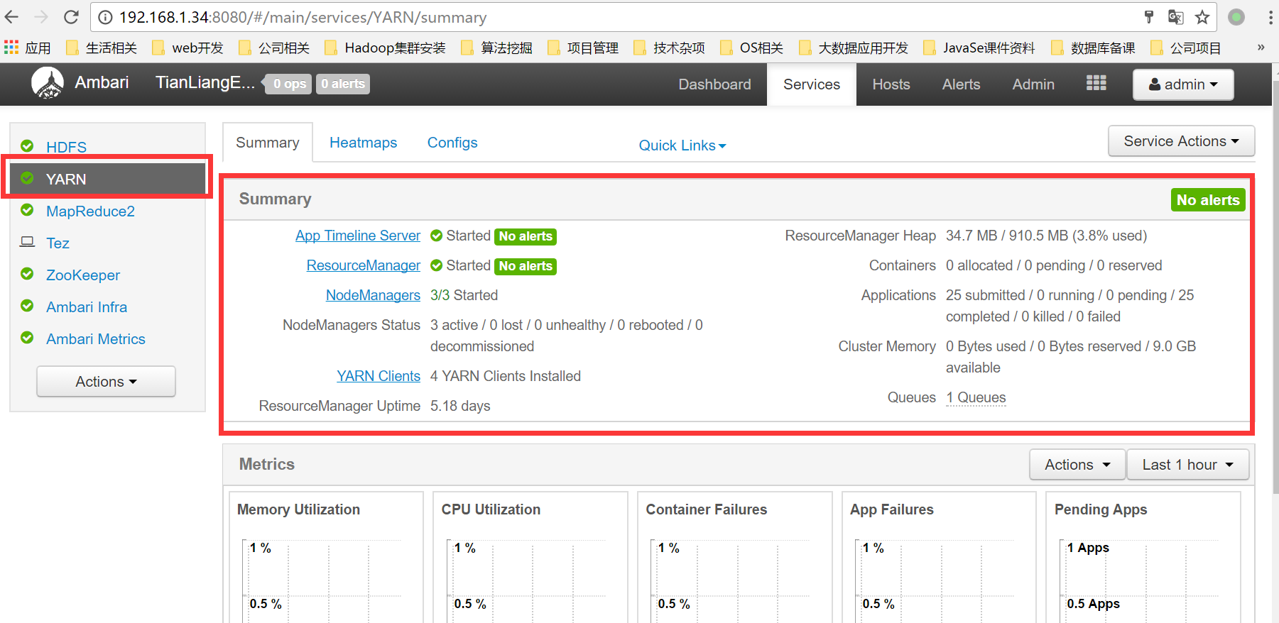Viewport: 1279px width, 623px height.
Task: Open the admin user dropdown
Action: pyautogui.click(x=1183, y=84)
